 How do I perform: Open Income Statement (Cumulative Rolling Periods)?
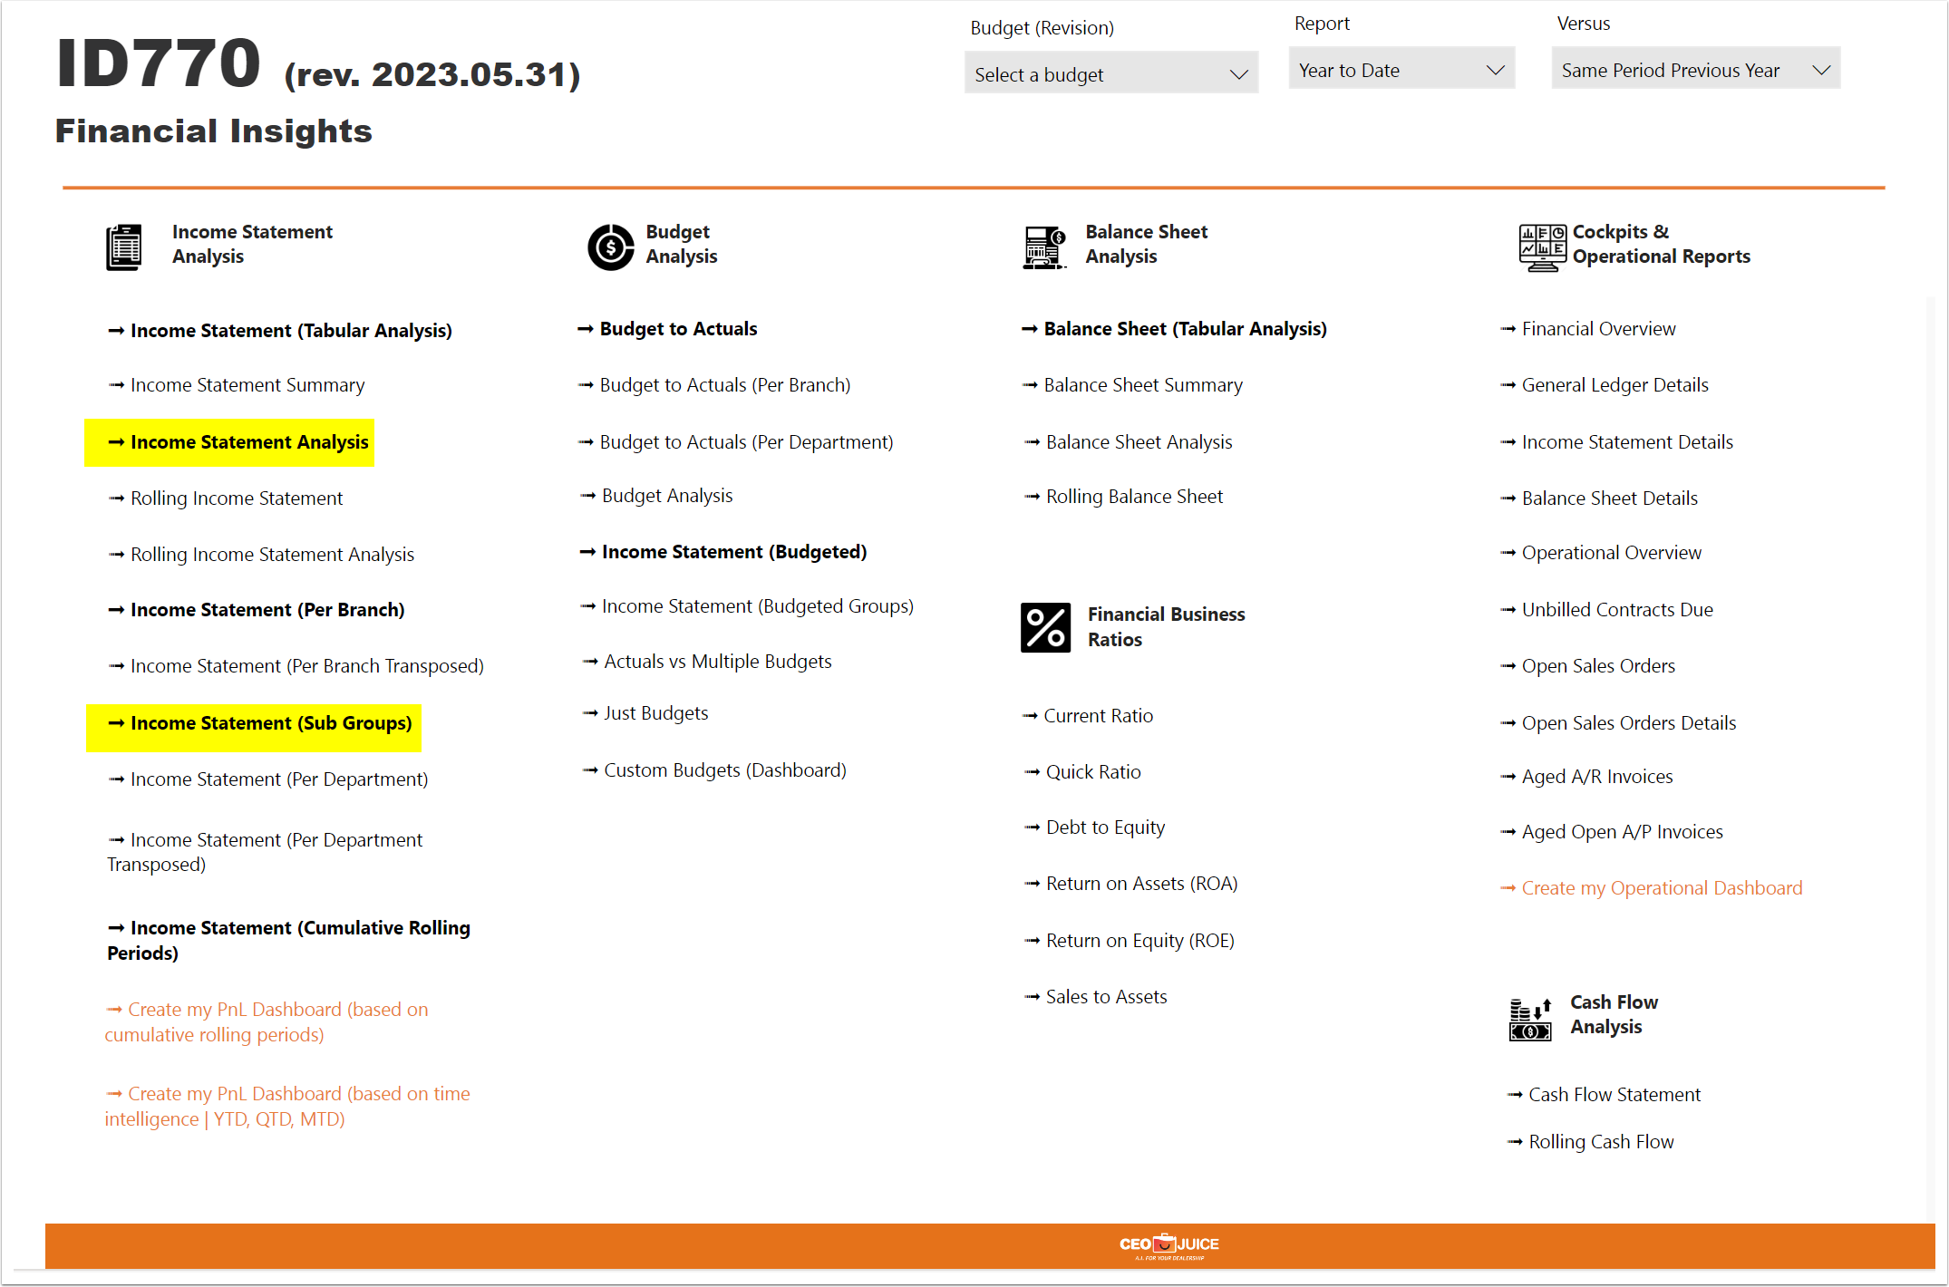288,940
